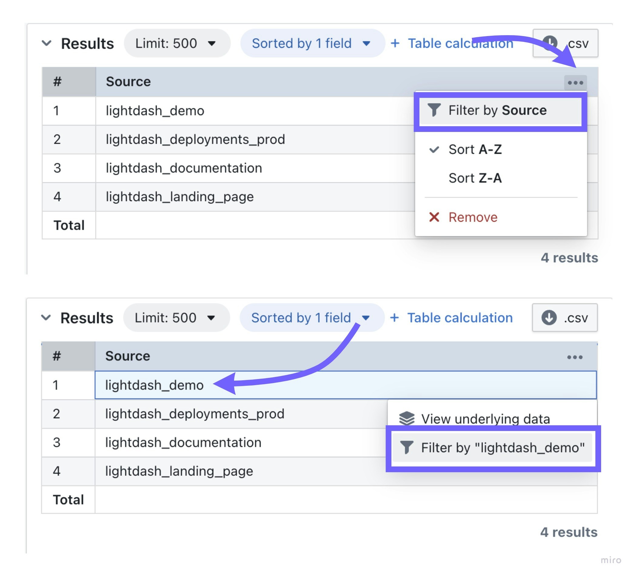636x578 pixels.
Task: Click lightdash_landing_page cell in bottom table
Action: pyautogui.click(x=179, y=471)
